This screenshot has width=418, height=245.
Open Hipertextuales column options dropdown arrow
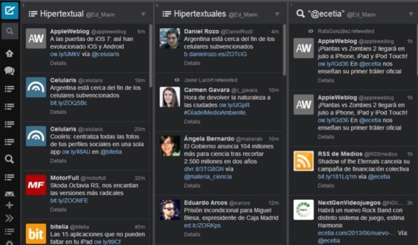pyautogui.click(x=277, y=14)
